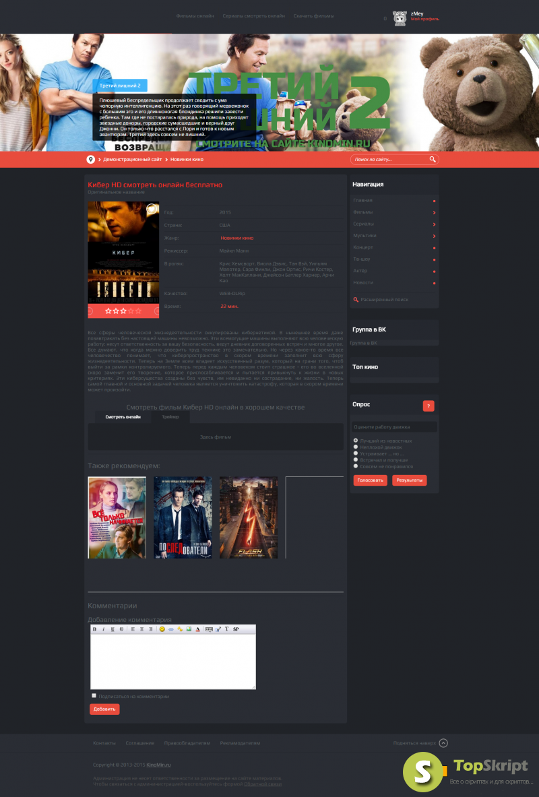Click the 'Голосовать' vote button
The height and width of the screenshot is (797, 539).
370,480
